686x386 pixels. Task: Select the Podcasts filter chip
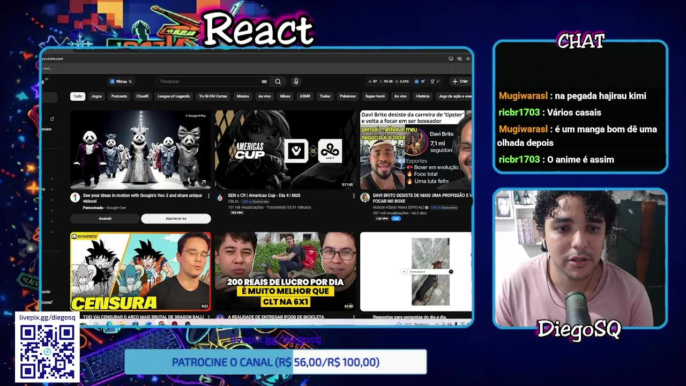[119, 96]
